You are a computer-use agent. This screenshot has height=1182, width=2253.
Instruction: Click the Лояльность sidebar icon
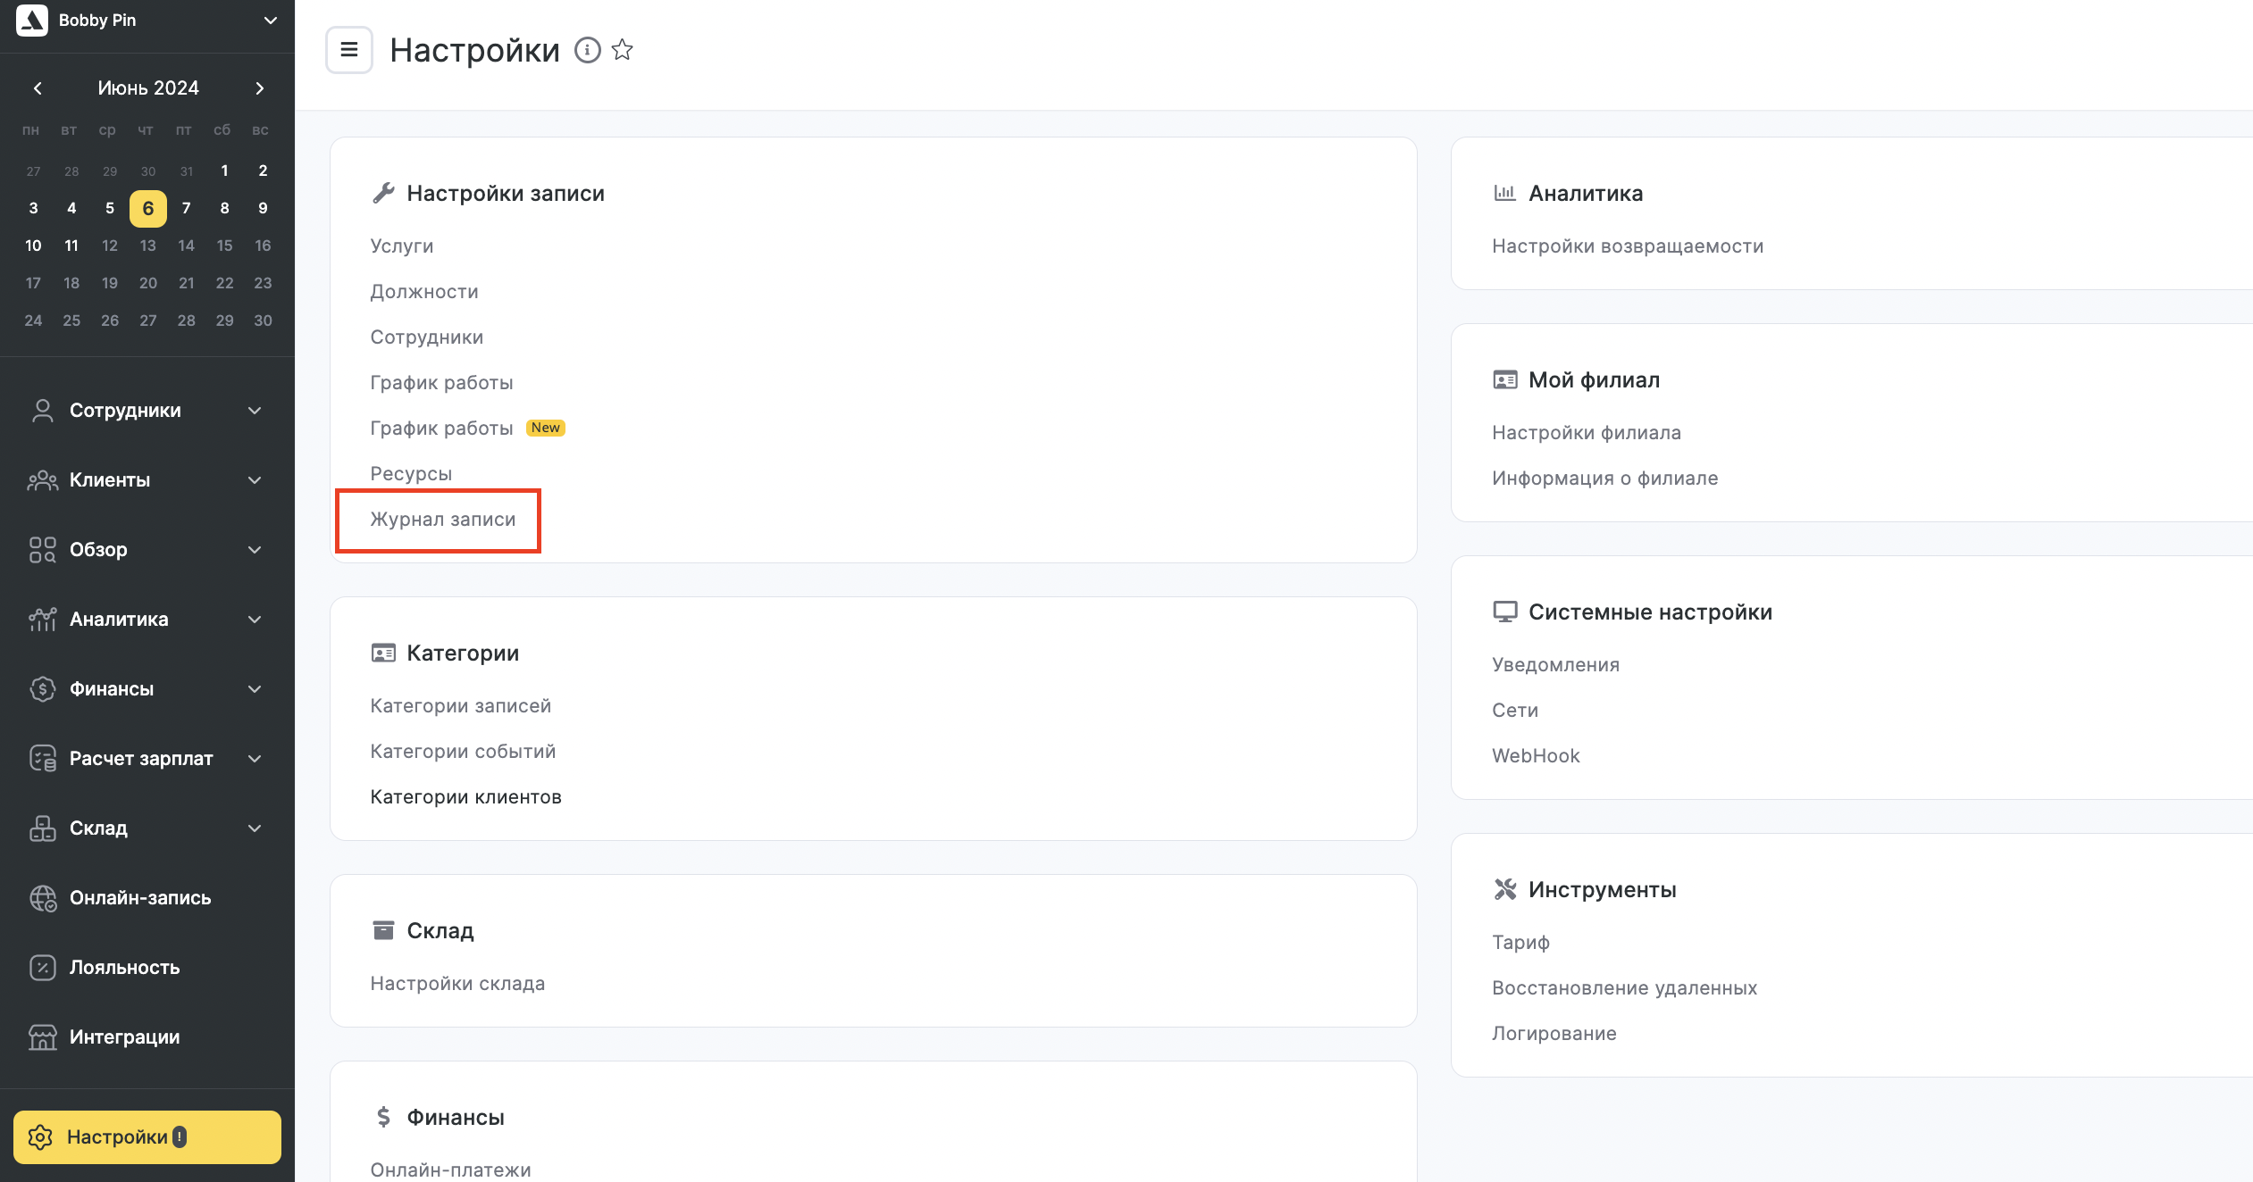pyautogui.click(x=42, y=966)
